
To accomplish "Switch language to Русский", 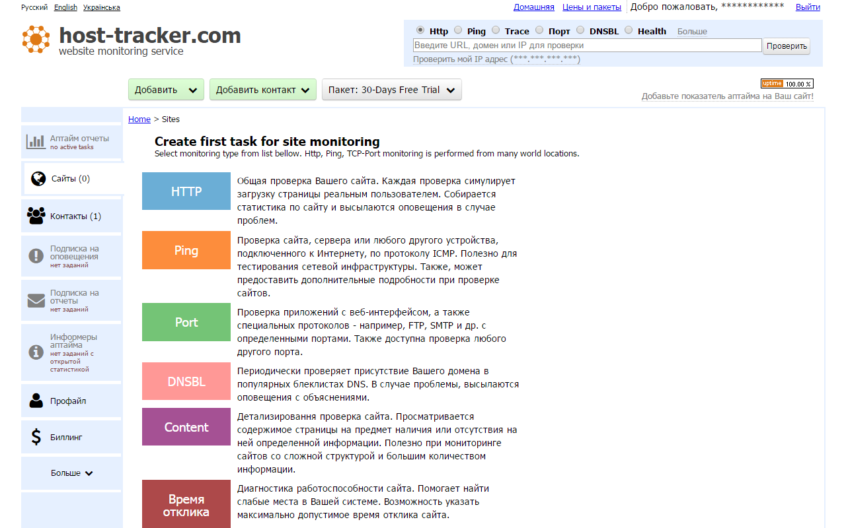I will point(34,7).
